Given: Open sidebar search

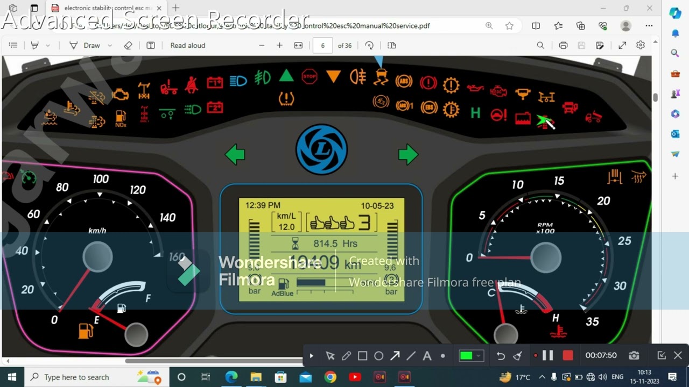Looking at the screenshot, I should (x=675, y=53).
